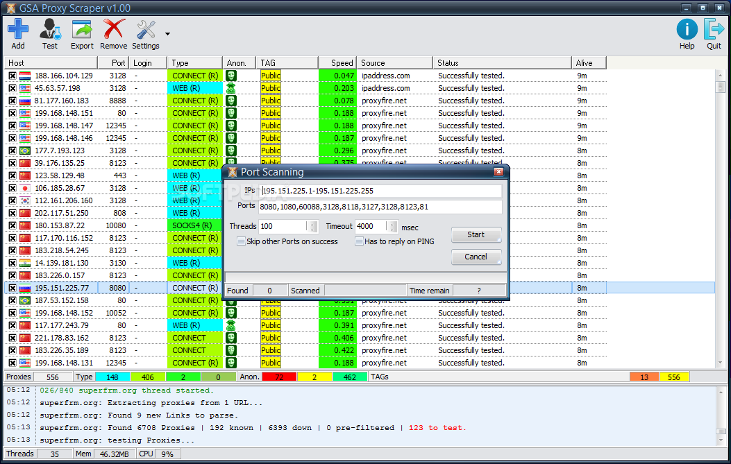This screenshot has height=464, width=731.
Task: Click the proxy list scroll down arrow
Action: pyautogui.click(x=721, y=363)
